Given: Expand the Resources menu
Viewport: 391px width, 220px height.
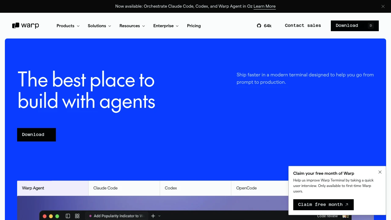Looking at the screenshot, I should (x=132, y=26).
